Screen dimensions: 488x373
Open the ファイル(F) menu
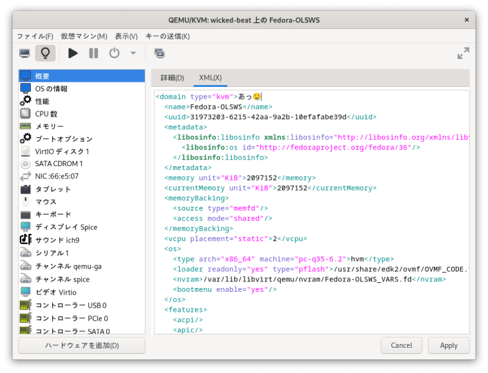point(35,36)
